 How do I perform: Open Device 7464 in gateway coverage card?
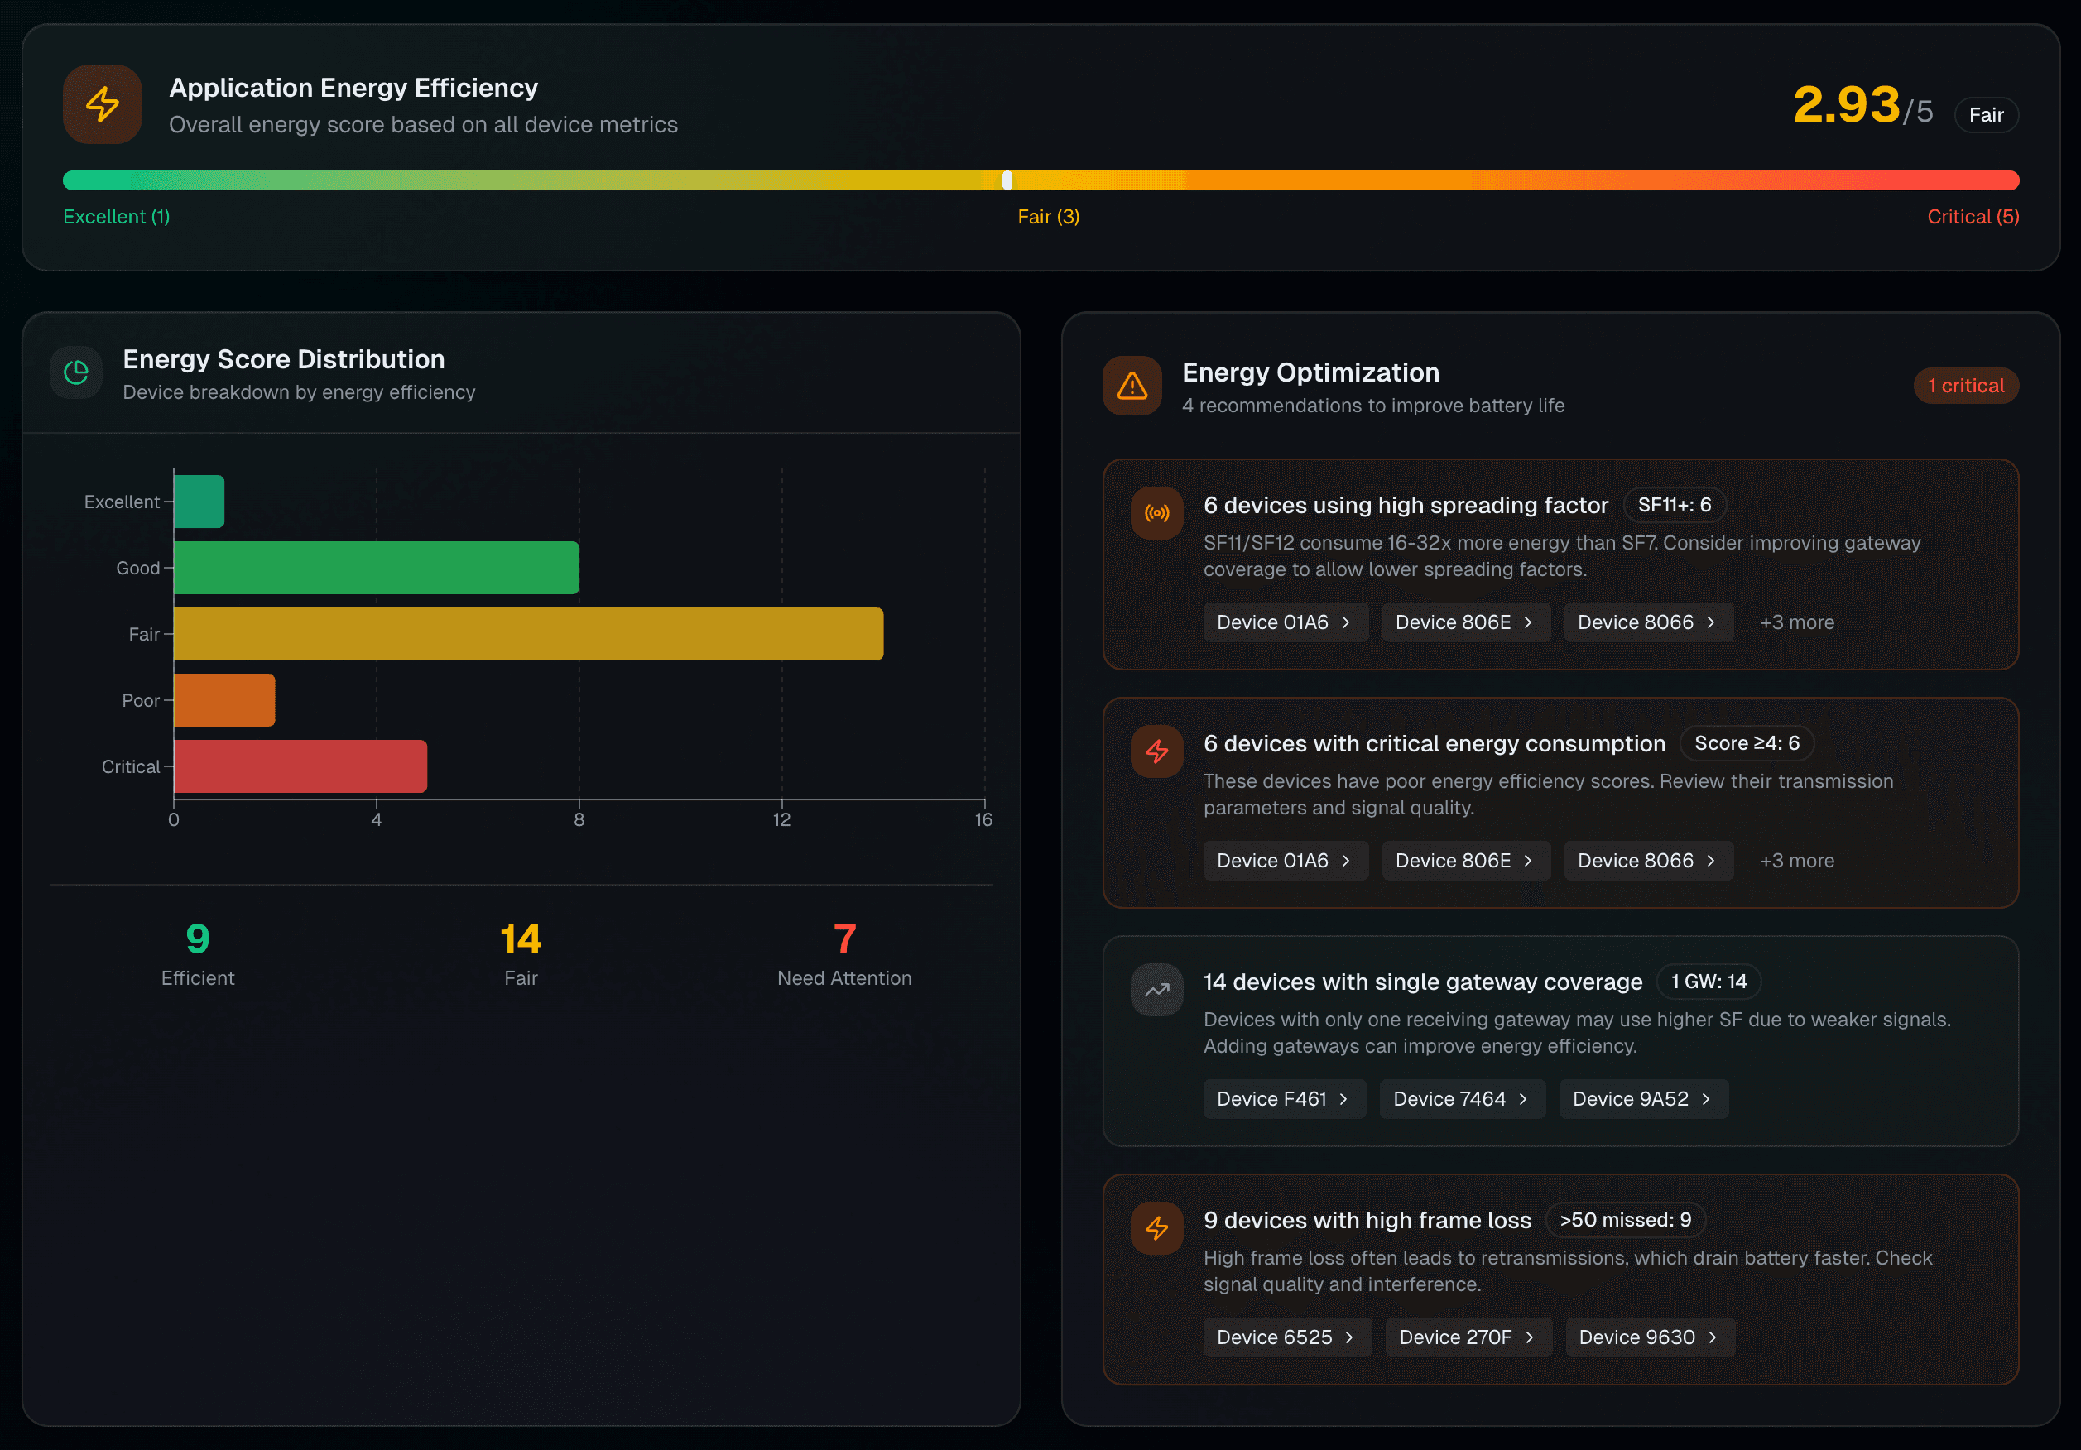click(x=1461, y=1099)
